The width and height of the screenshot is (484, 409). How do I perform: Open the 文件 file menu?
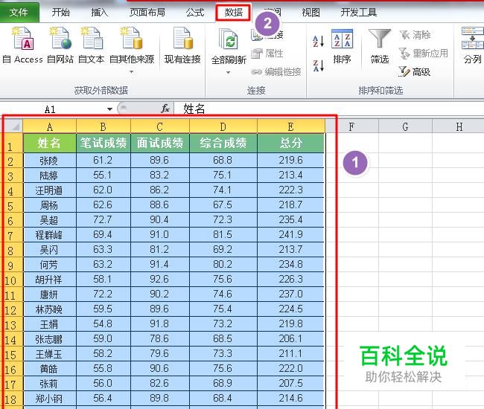click(x=19, y=13)
